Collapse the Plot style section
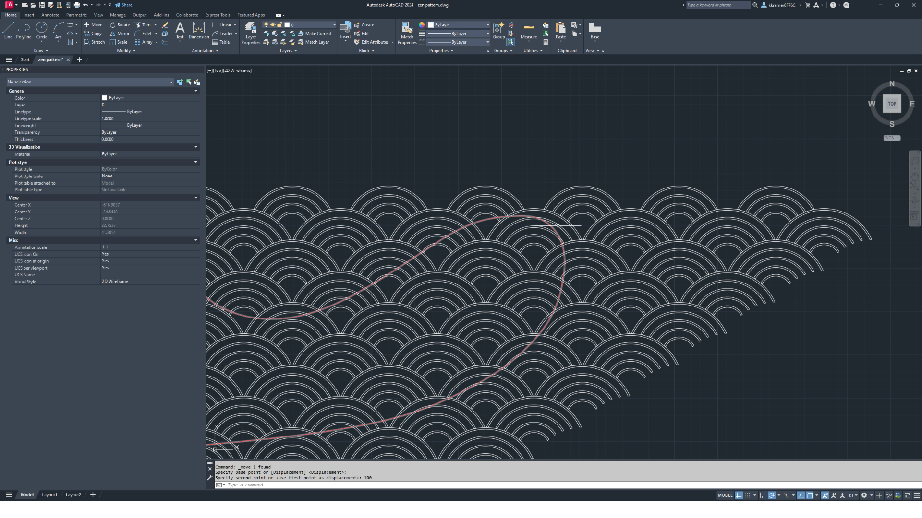The height and width of the screenshot is (518, 922). (195, 162)
